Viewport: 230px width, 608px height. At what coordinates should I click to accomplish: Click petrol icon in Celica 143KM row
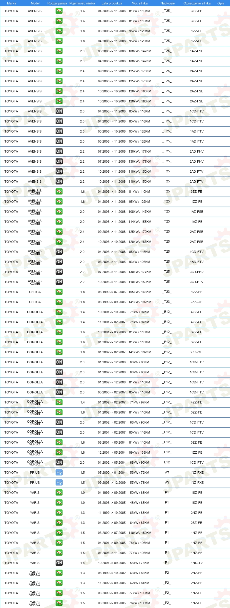point(59,292)
